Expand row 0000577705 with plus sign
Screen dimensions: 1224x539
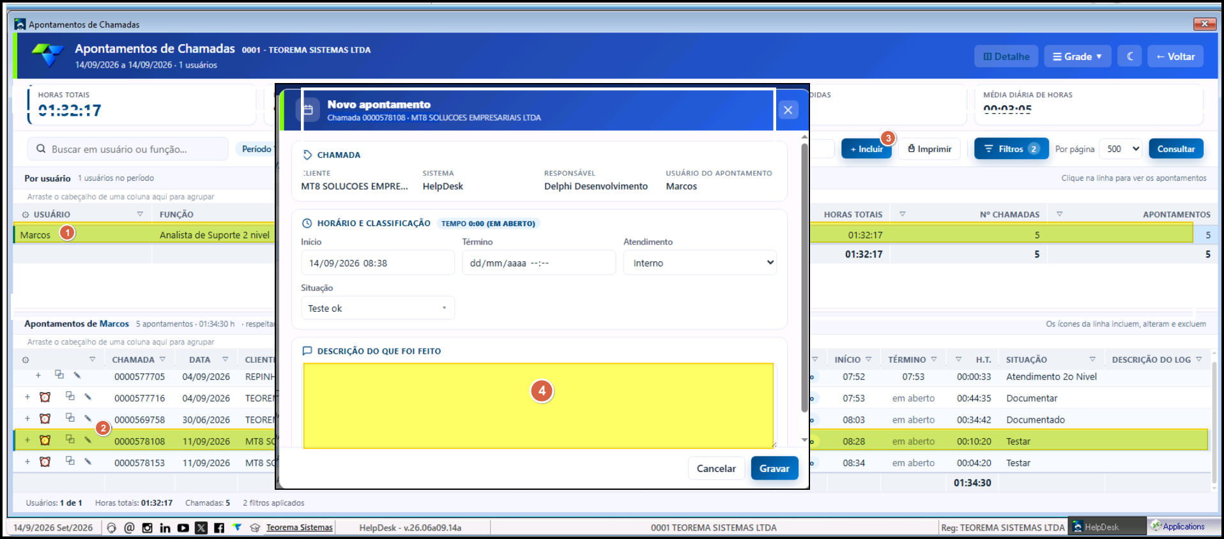pos(38,376)
